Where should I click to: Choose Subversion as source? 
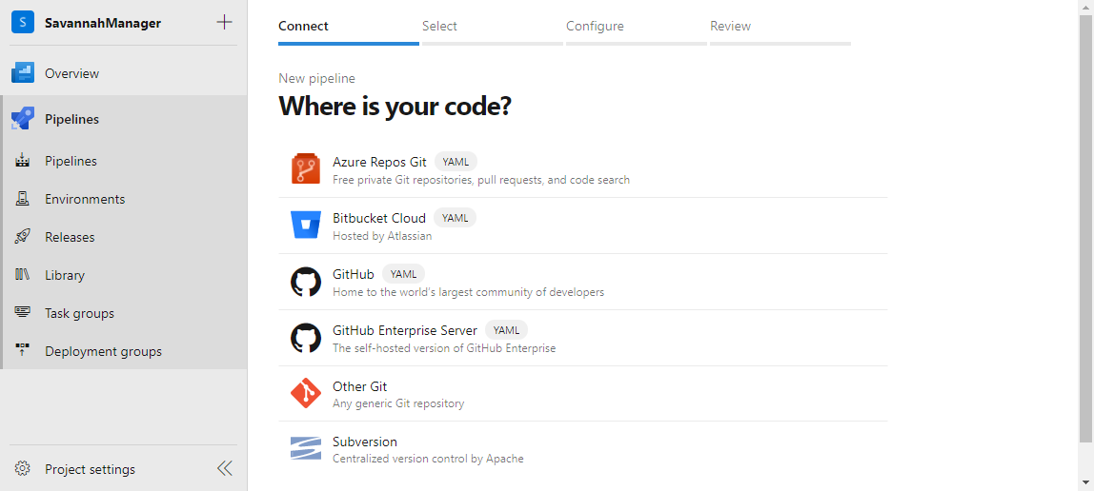tap(582, 449)
